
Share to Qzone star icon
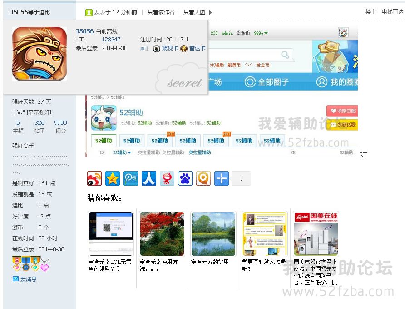(112, 178)
